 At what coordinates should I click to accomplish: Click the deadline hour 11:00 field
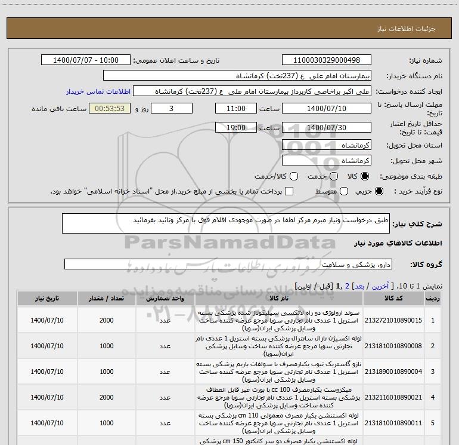pos(236,108)
